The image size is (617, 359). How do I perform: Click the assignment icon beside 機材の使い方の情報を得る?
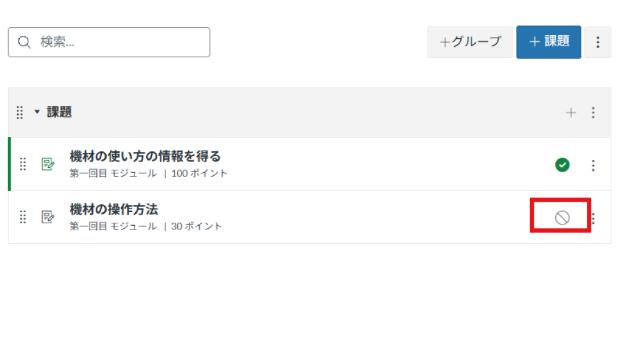click(x=48, y=164)
